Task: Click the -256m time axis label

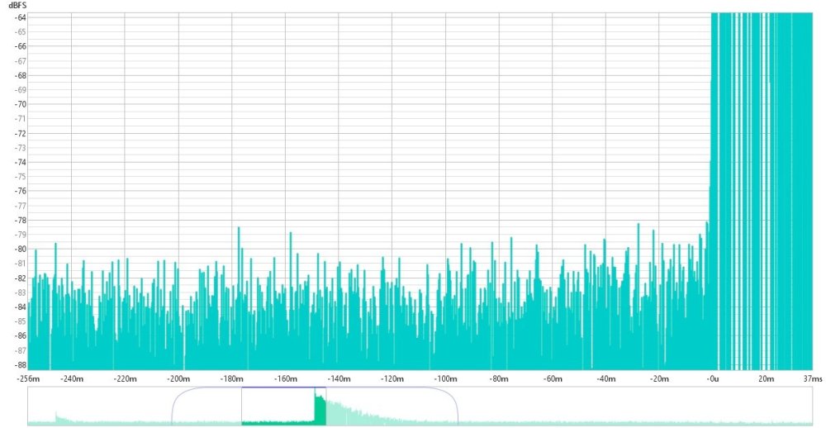Action: [x=28, y=379]
